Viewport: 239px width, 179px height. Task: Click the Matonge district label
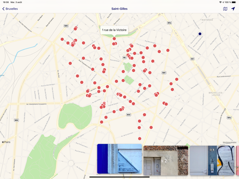pos(207,20)
